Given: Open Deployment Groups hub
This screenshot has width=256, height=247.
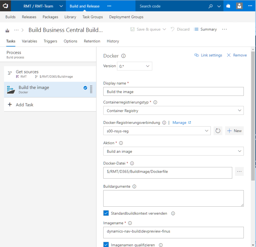Looking at the screenshot, I should pos(126,17).
